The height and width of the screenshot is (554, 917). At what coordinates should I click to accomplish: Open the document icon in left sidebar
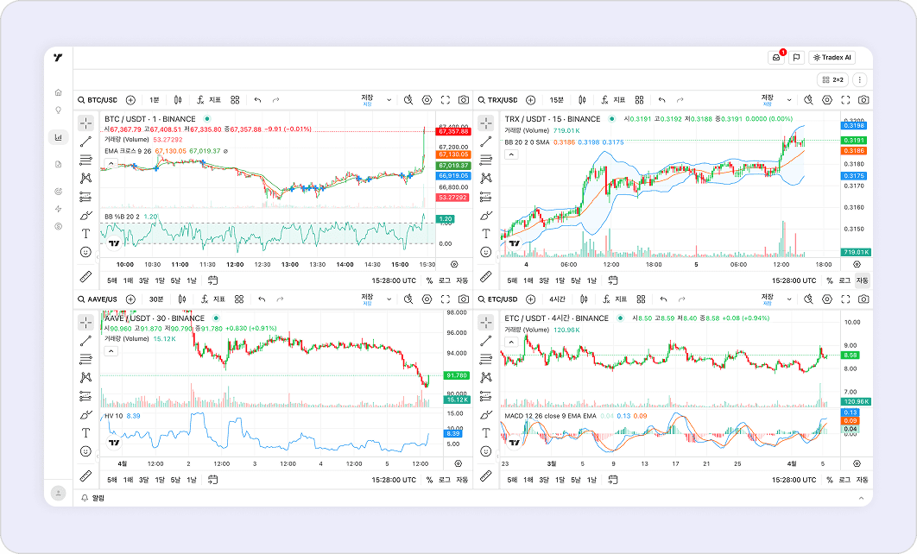point(58,164)
